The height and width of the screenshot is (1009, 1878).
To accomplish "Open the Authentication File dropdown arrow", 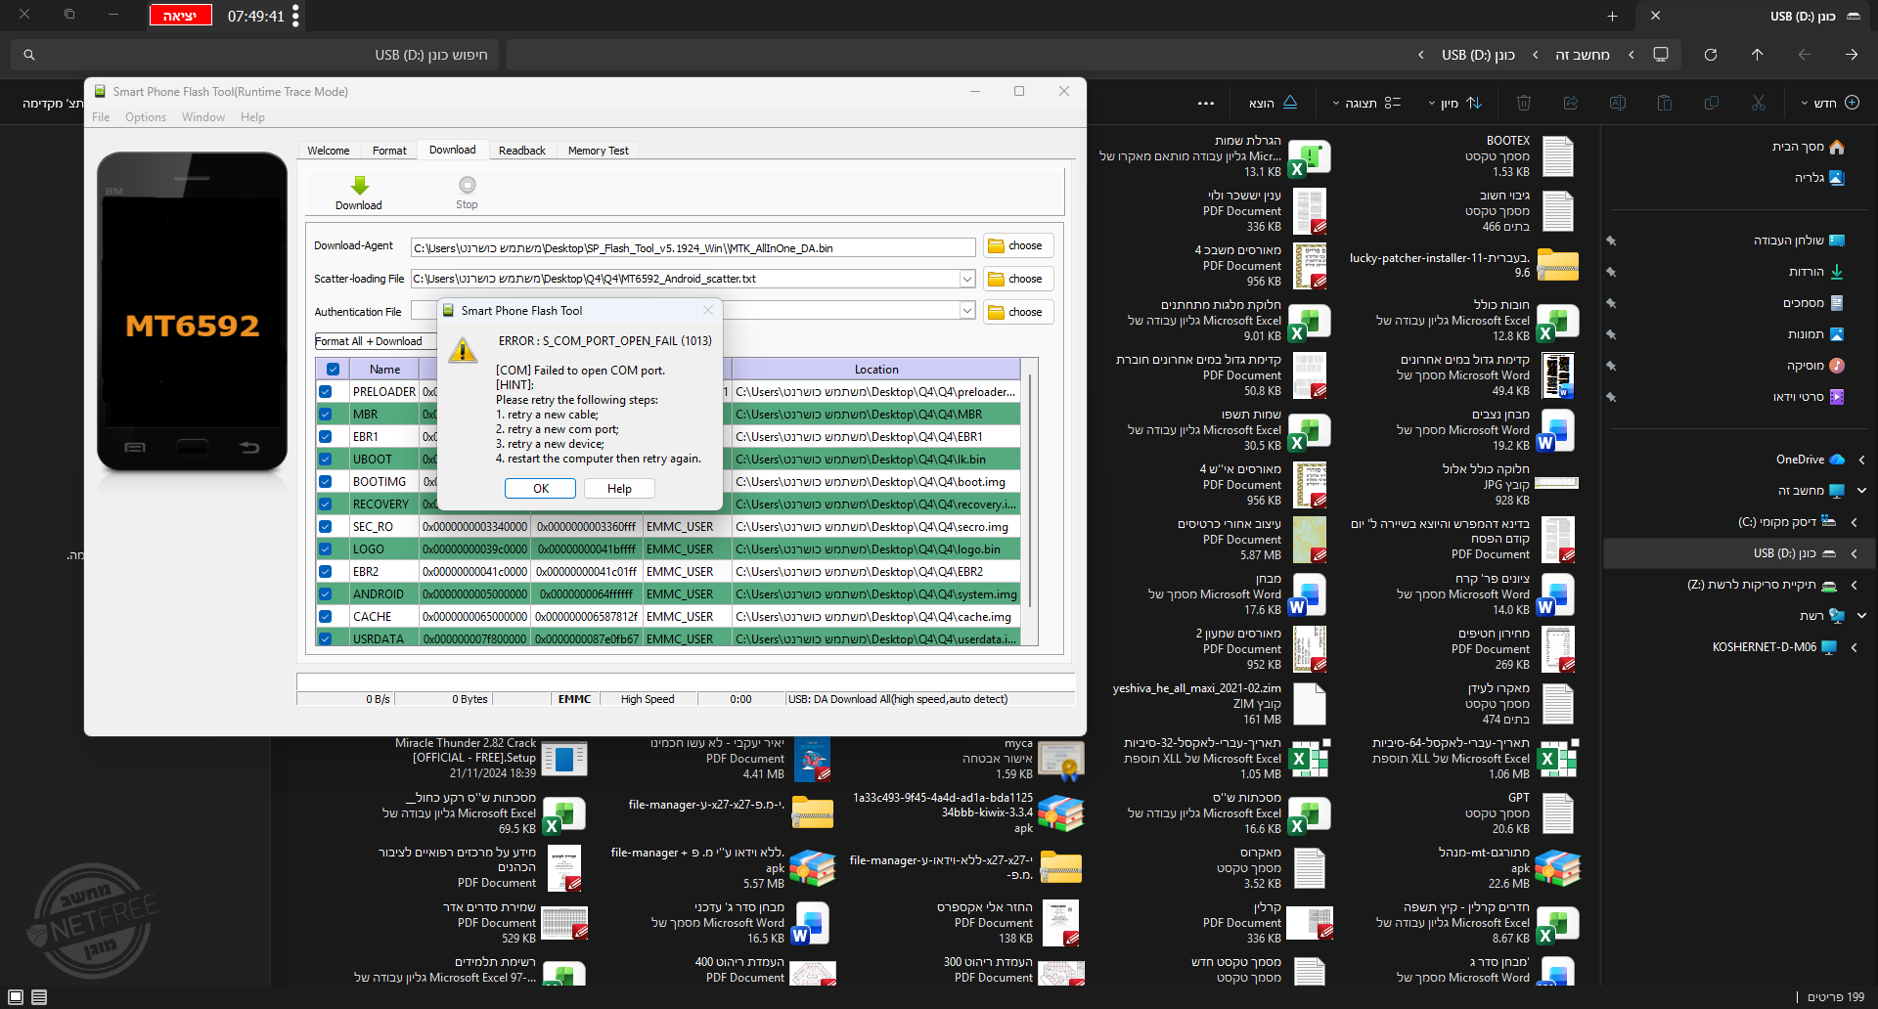I will point(966,312).
